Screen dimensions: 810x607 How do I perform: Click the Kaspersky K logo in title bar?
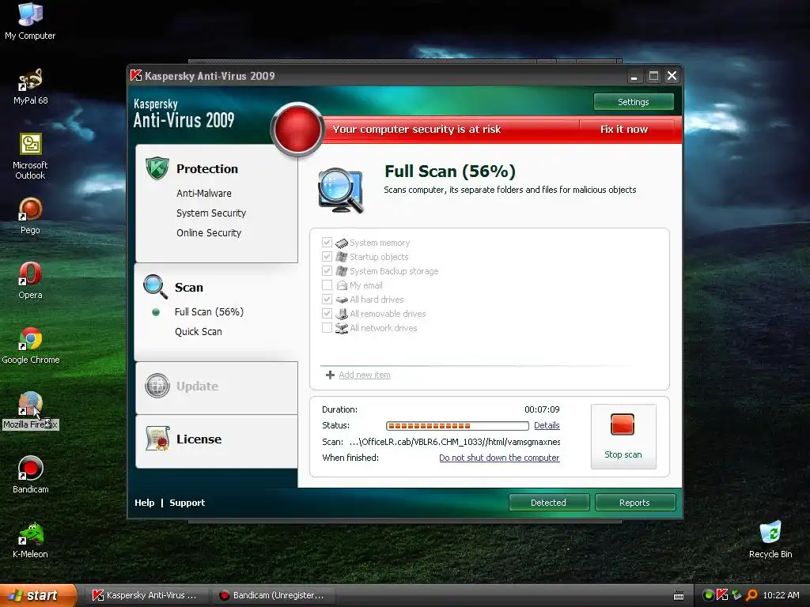point(136,75)
